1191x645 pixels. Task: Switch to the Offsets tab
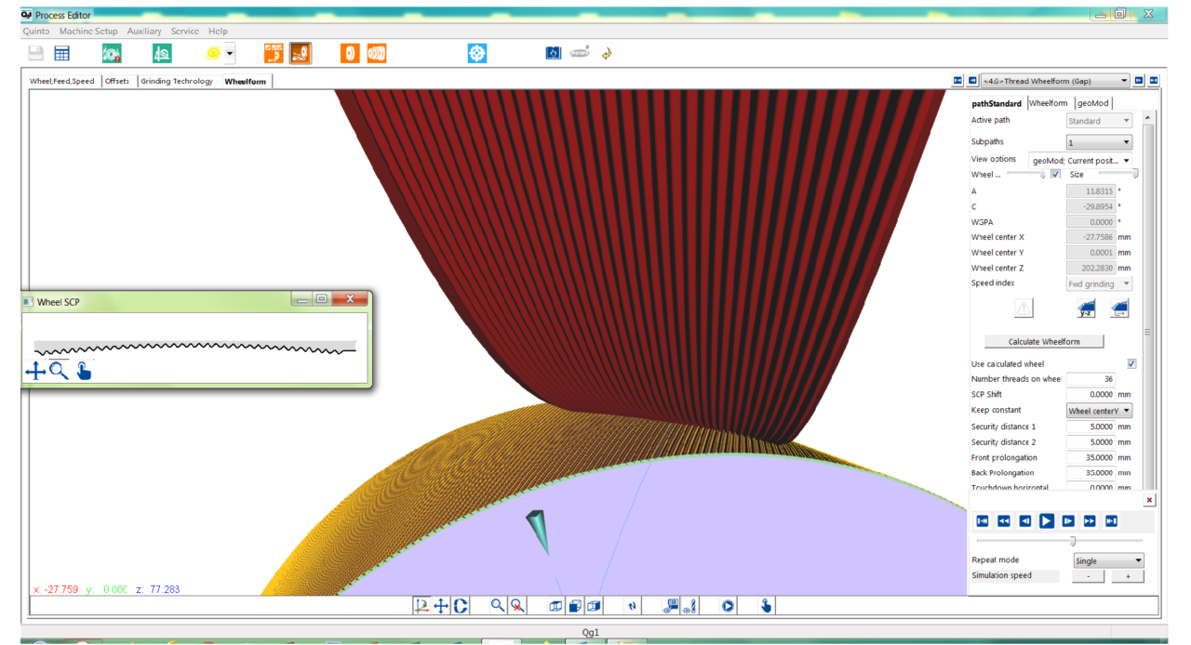[x=117, y=81]
